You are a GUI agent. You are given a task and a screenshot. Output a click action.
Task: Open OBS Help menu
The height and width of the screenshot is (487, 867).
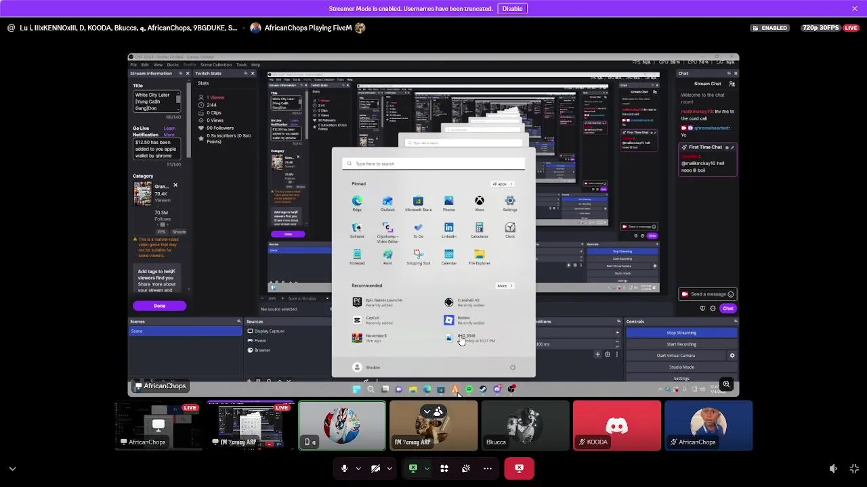pyautogui.click(x=255, y=65)
